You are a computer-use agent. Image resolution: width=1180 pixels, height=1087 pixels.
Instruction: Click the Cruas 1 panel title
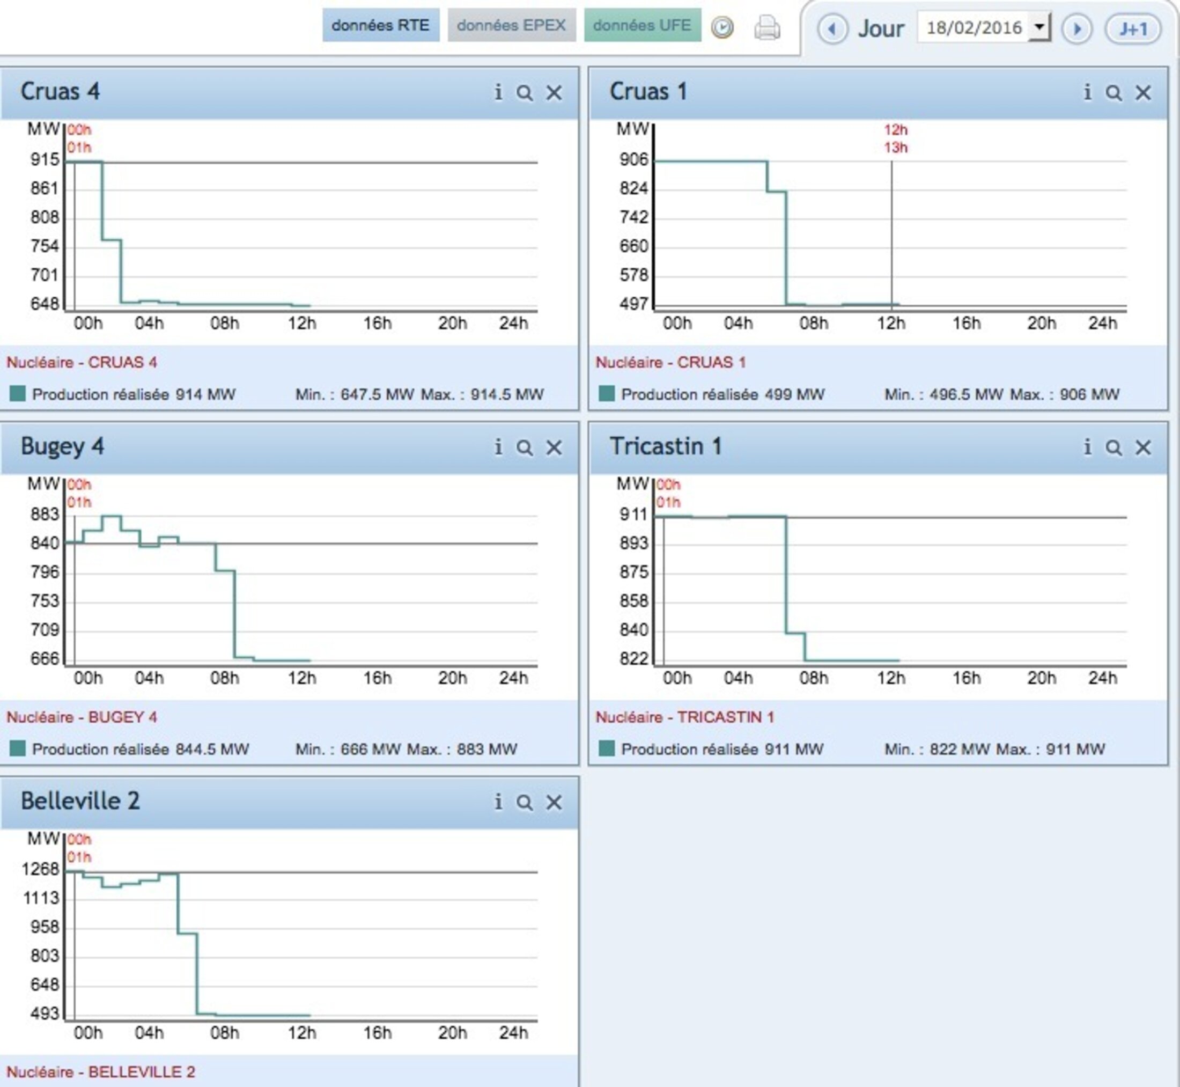pos(648,92)
